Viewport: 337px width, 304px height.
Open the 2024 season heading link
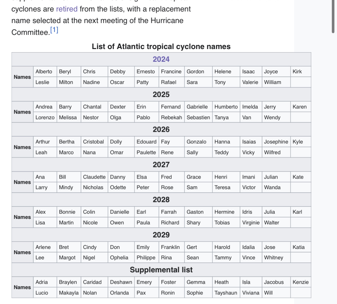coord(161,59)
